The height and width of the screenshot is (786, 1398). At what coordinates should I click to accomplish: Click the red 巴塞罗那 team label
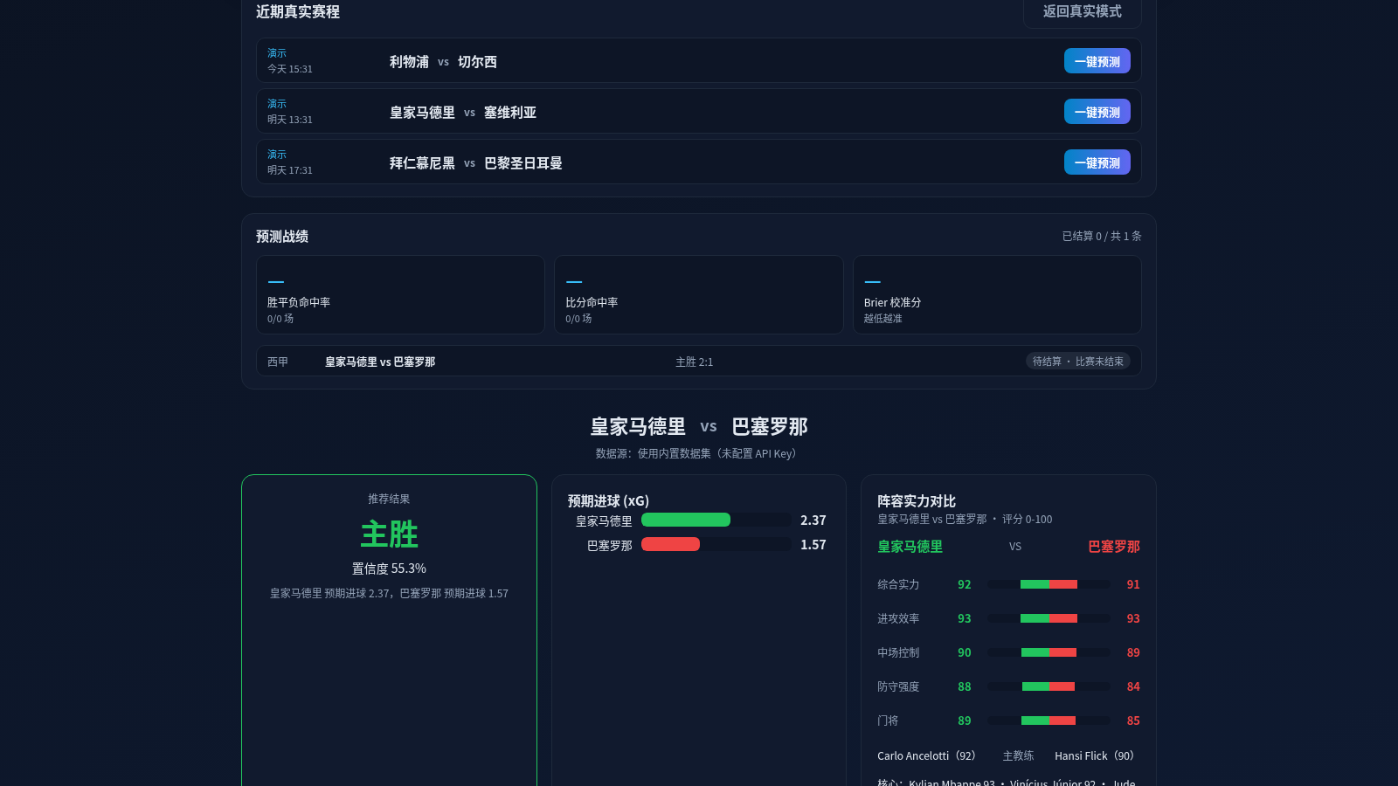tap(1114, 547)
